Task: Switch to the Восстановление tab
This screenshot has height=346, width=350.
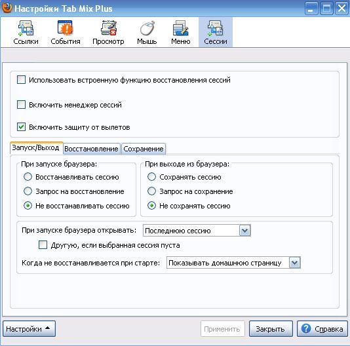Action: coord(91,149)
